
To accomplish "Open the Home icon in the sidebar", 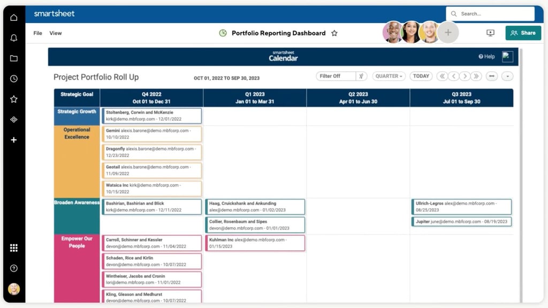I will pyautogui.click(x=13, y=17).
